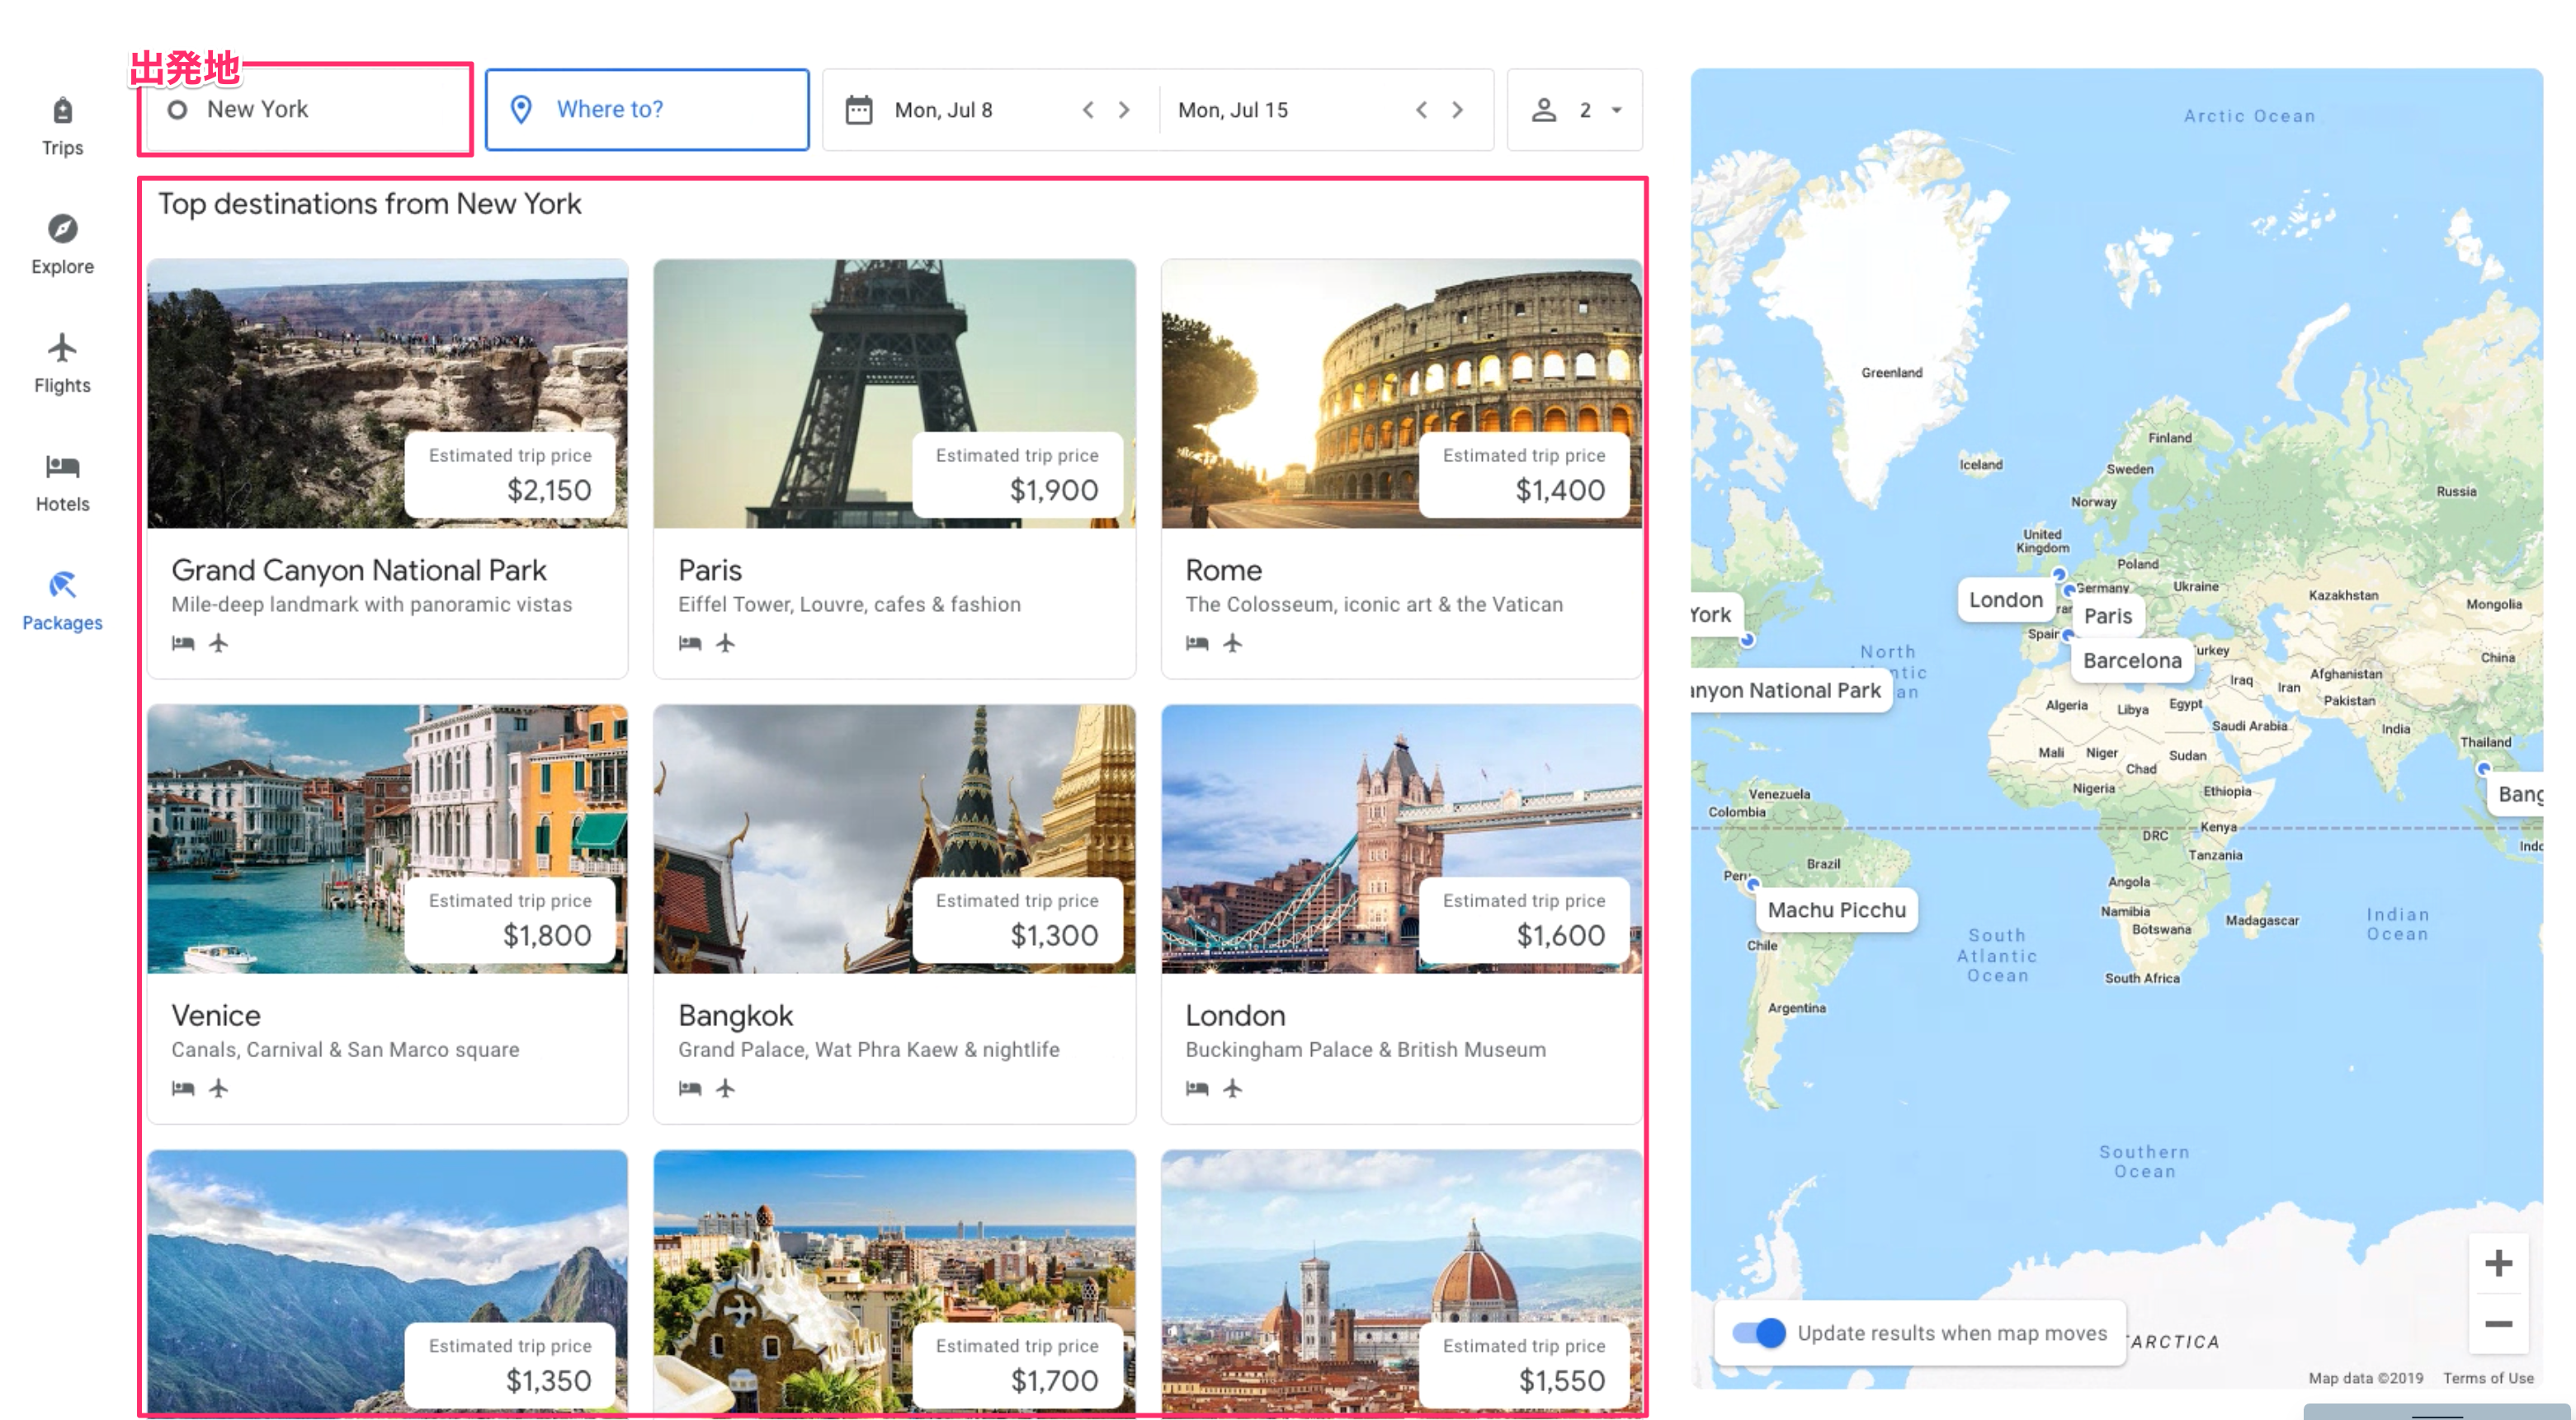
Task: Click hotel icon on London card
Action: [1197, 1089]
